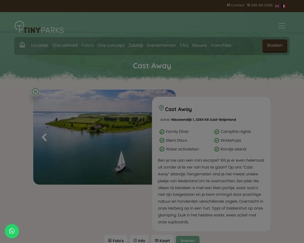This screenshot has width=304, height=243.
Task: Click the Family Diner check mark
Action: 162,132
